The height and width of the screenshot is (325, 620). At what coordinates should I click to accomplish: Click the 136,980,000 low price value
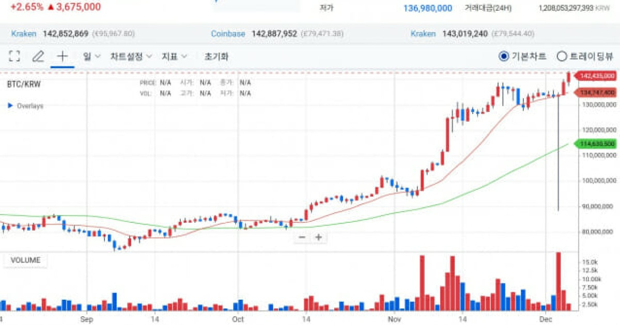427,8
